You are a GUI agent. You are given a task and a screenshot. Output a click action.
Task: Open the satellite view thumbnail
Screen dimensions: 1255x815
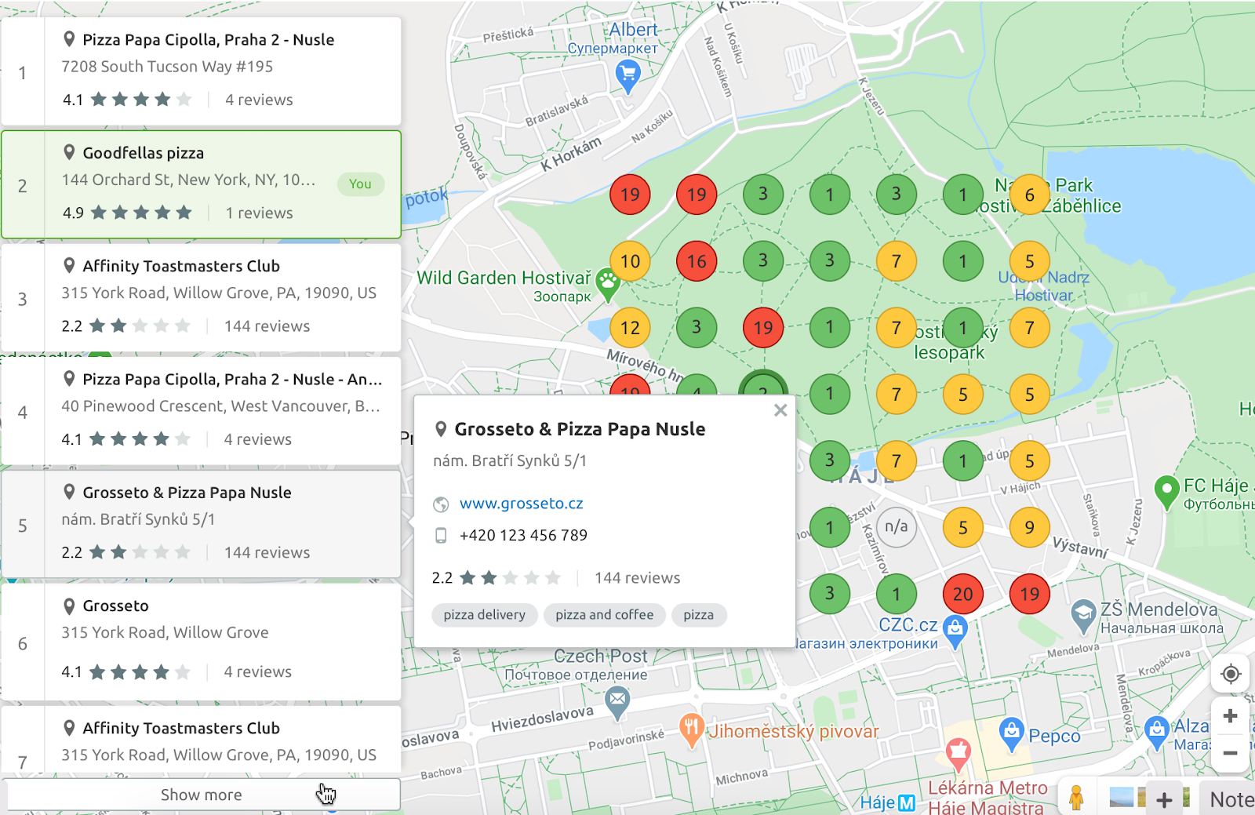[x=1123, y=799]
